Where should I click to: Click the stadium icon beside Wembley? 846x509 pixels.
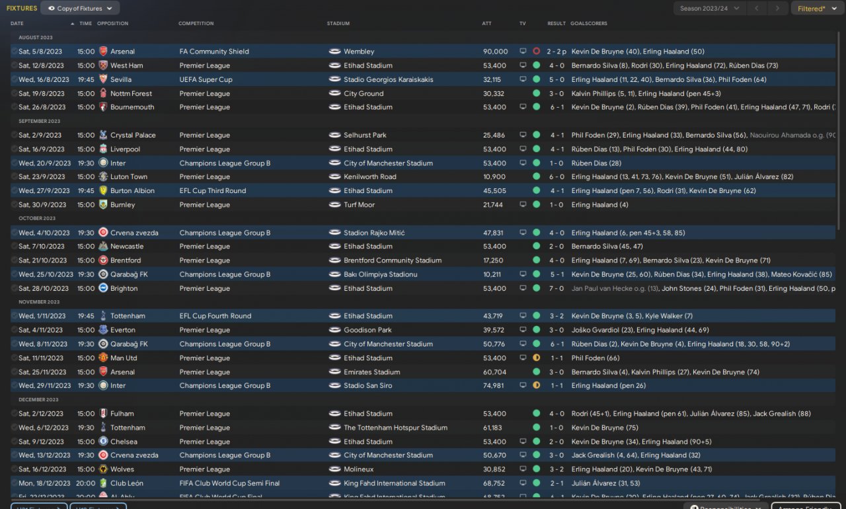[x=334, y=52]
